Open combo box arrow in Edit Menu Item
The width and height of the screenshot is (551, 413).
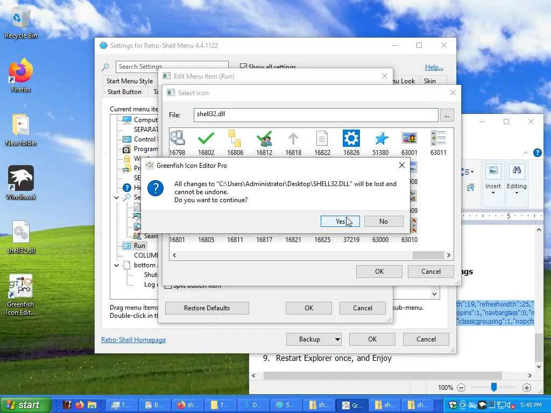tap(434, 294)
